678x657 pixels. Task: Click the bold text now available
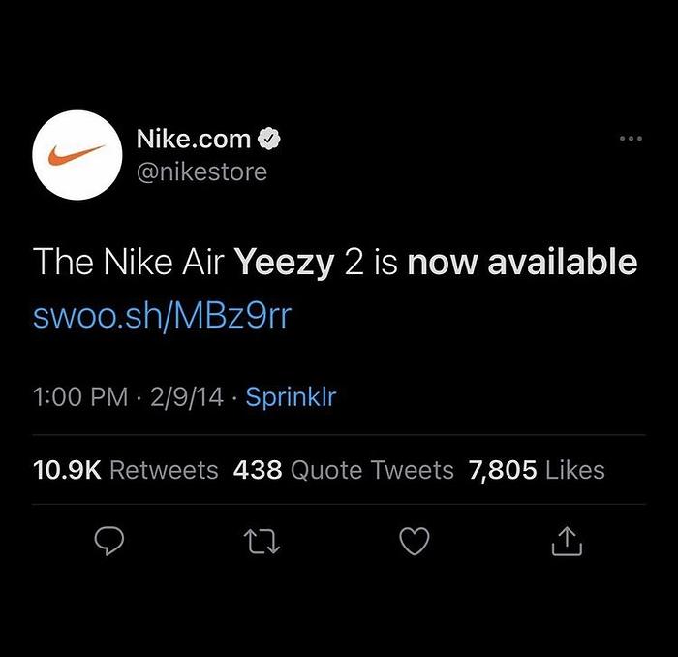[x=522, y=262]
